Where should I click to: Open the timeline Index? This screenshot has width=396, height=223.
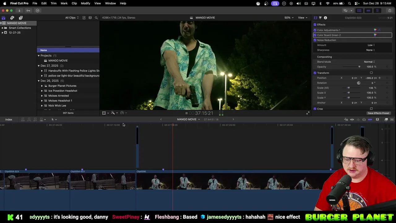9,120
